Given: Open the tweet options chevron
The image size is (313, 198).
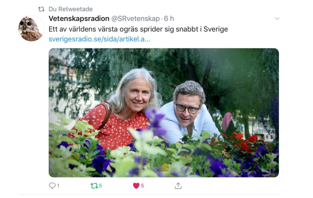Looking at the screenshot, I should (277, 19).
